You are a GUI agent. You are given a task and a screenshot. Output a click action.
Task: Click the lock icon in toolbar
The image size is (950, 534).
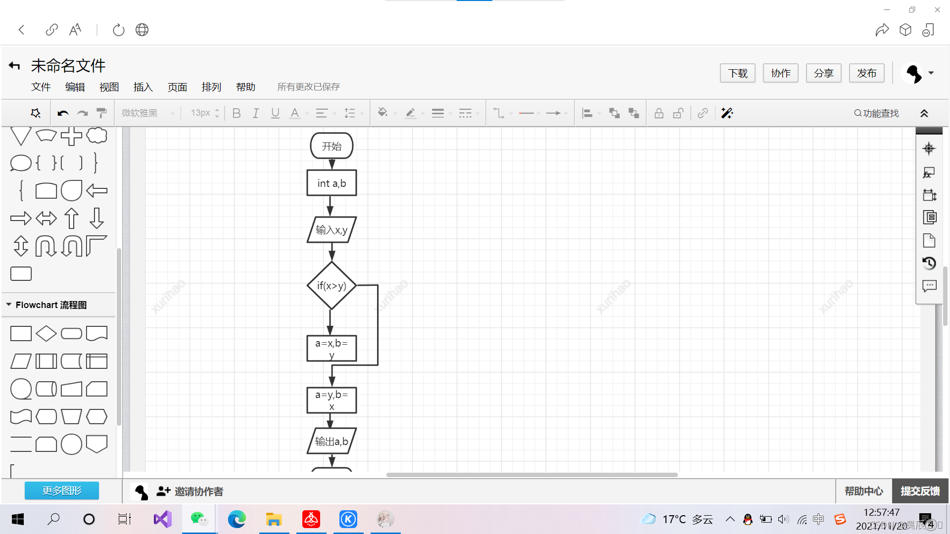click(659, 113)
